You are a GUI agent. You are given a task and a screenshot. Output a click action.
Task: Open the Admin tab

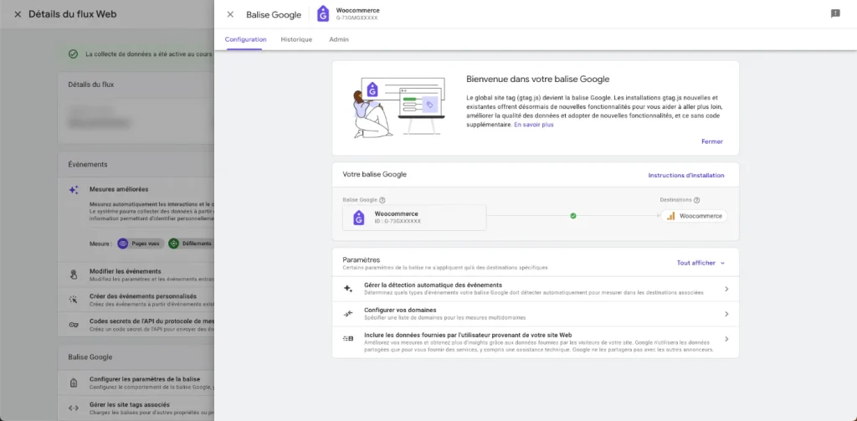point(339,39)
